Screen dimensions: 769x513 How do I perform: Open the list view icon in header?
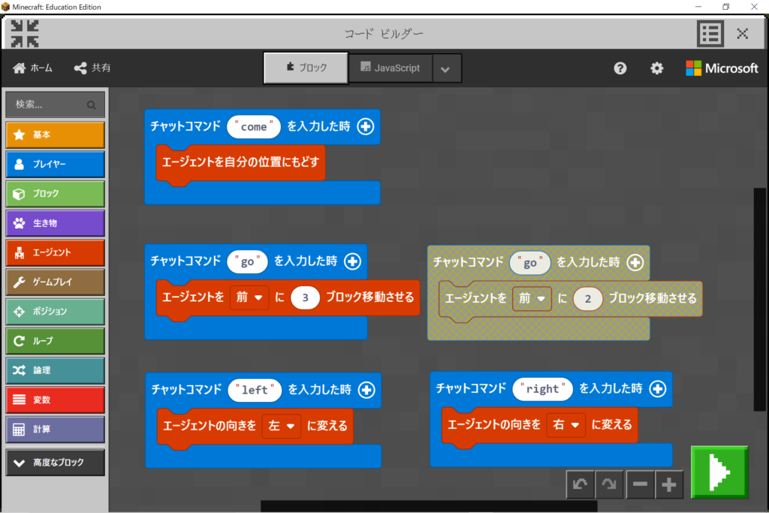[x=710, y=34]
